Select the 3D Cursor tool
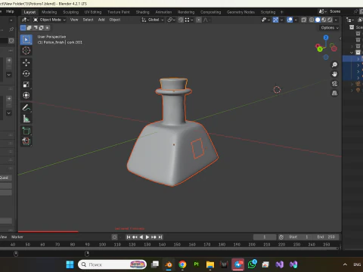Viewport: 363px width, 272px height. [x=26, y=51]
